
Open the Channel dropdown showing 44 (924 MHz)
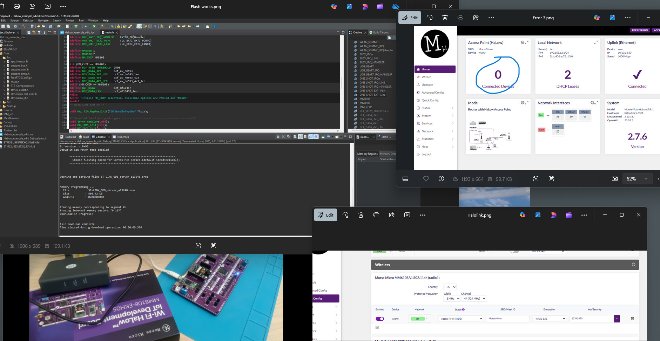click(x=474, y=299)
